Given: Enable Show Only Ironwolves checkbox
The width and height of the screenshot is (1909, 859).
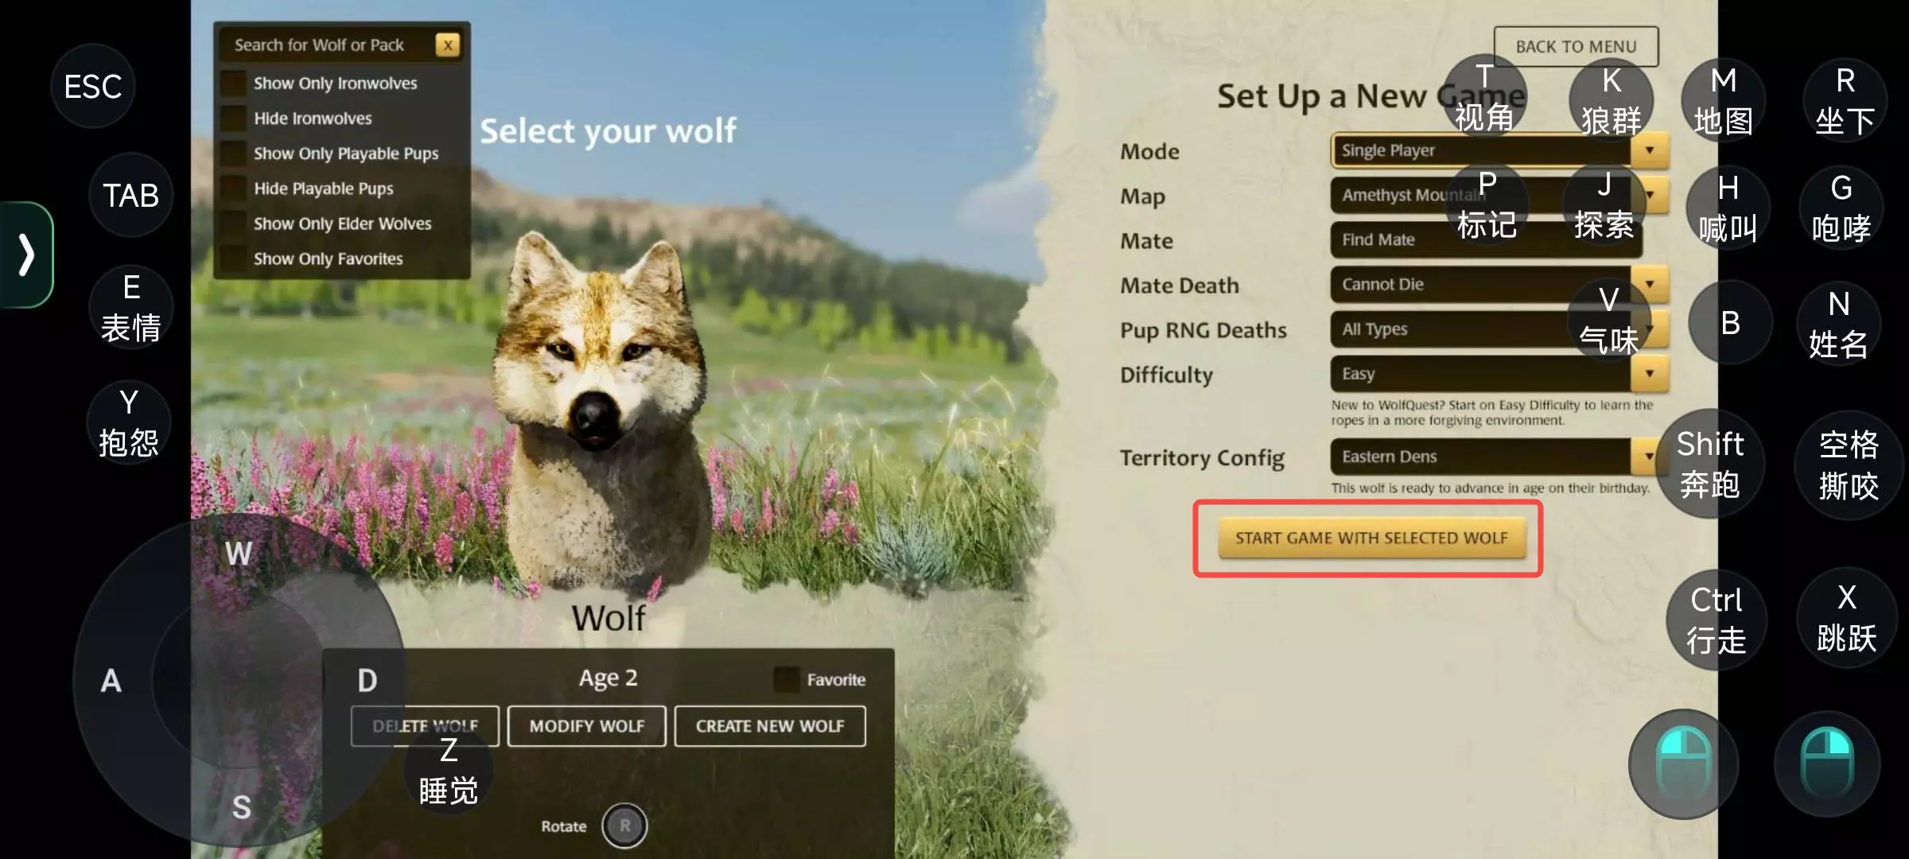Looking at the screenshot, I should pyautogui.click(x=234, y=84).
